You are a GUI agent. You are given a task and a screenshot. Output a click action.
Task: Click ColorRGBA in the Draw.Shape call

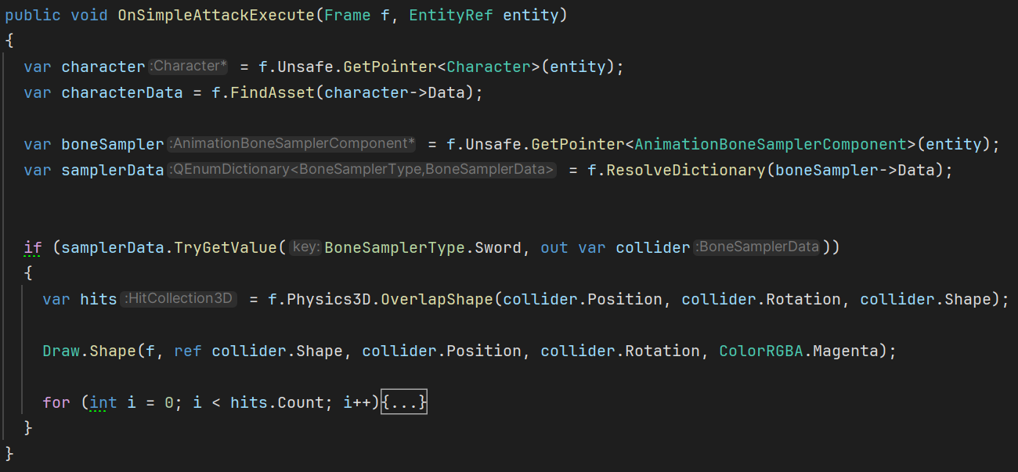pyautogui.click(x=761, y=351)
